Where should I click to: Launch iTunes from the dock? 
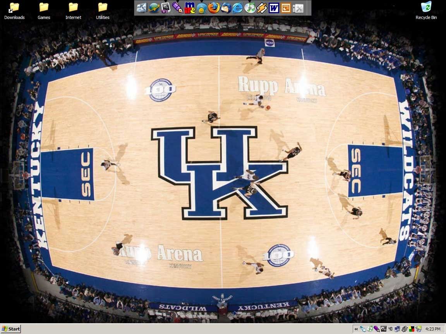coord(250,8)
